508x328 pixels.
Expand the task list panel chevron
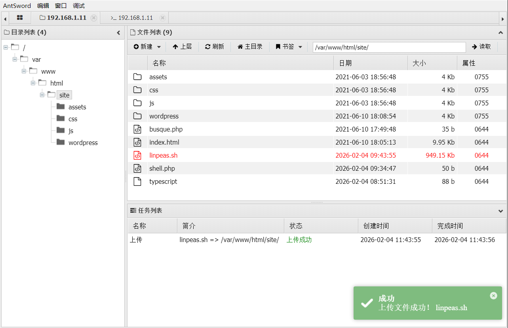click(x=500, y=211)
